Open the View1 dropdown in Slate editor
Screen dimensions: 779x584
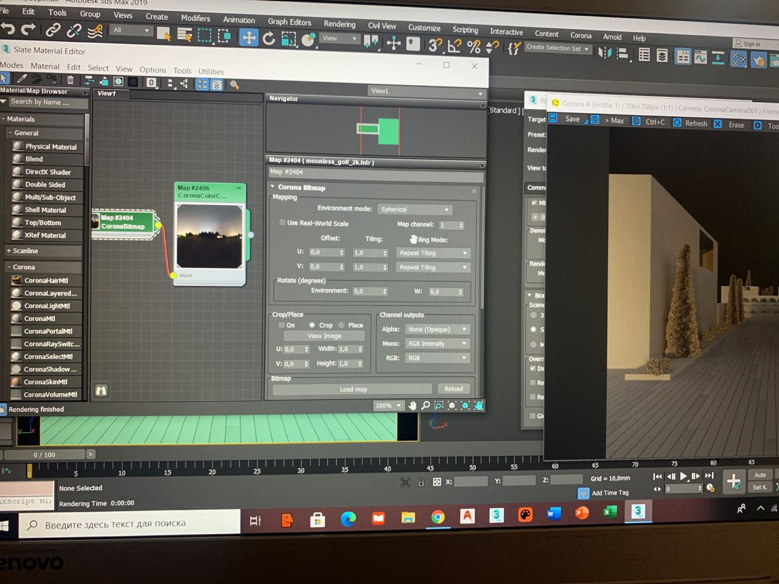427,91
